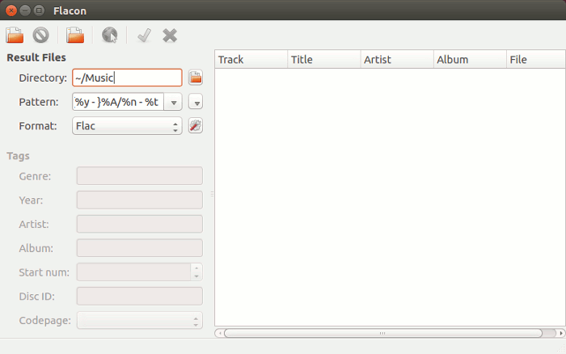Open the Codepage dropdown
Screen dimensions: 566x354
(140, 320)
